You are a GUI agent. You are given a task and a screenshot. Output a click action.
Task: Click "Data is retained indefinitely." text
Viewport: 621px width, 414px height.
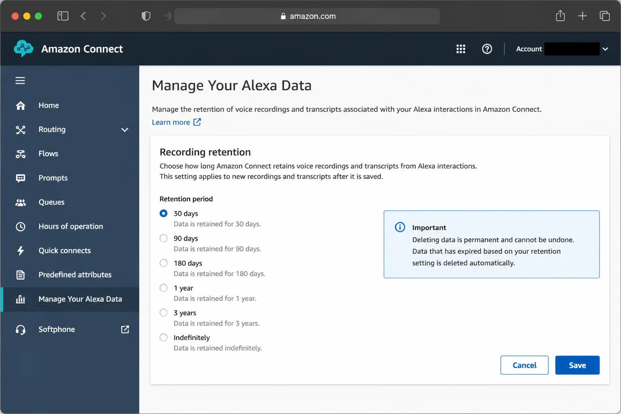(218, 348)
